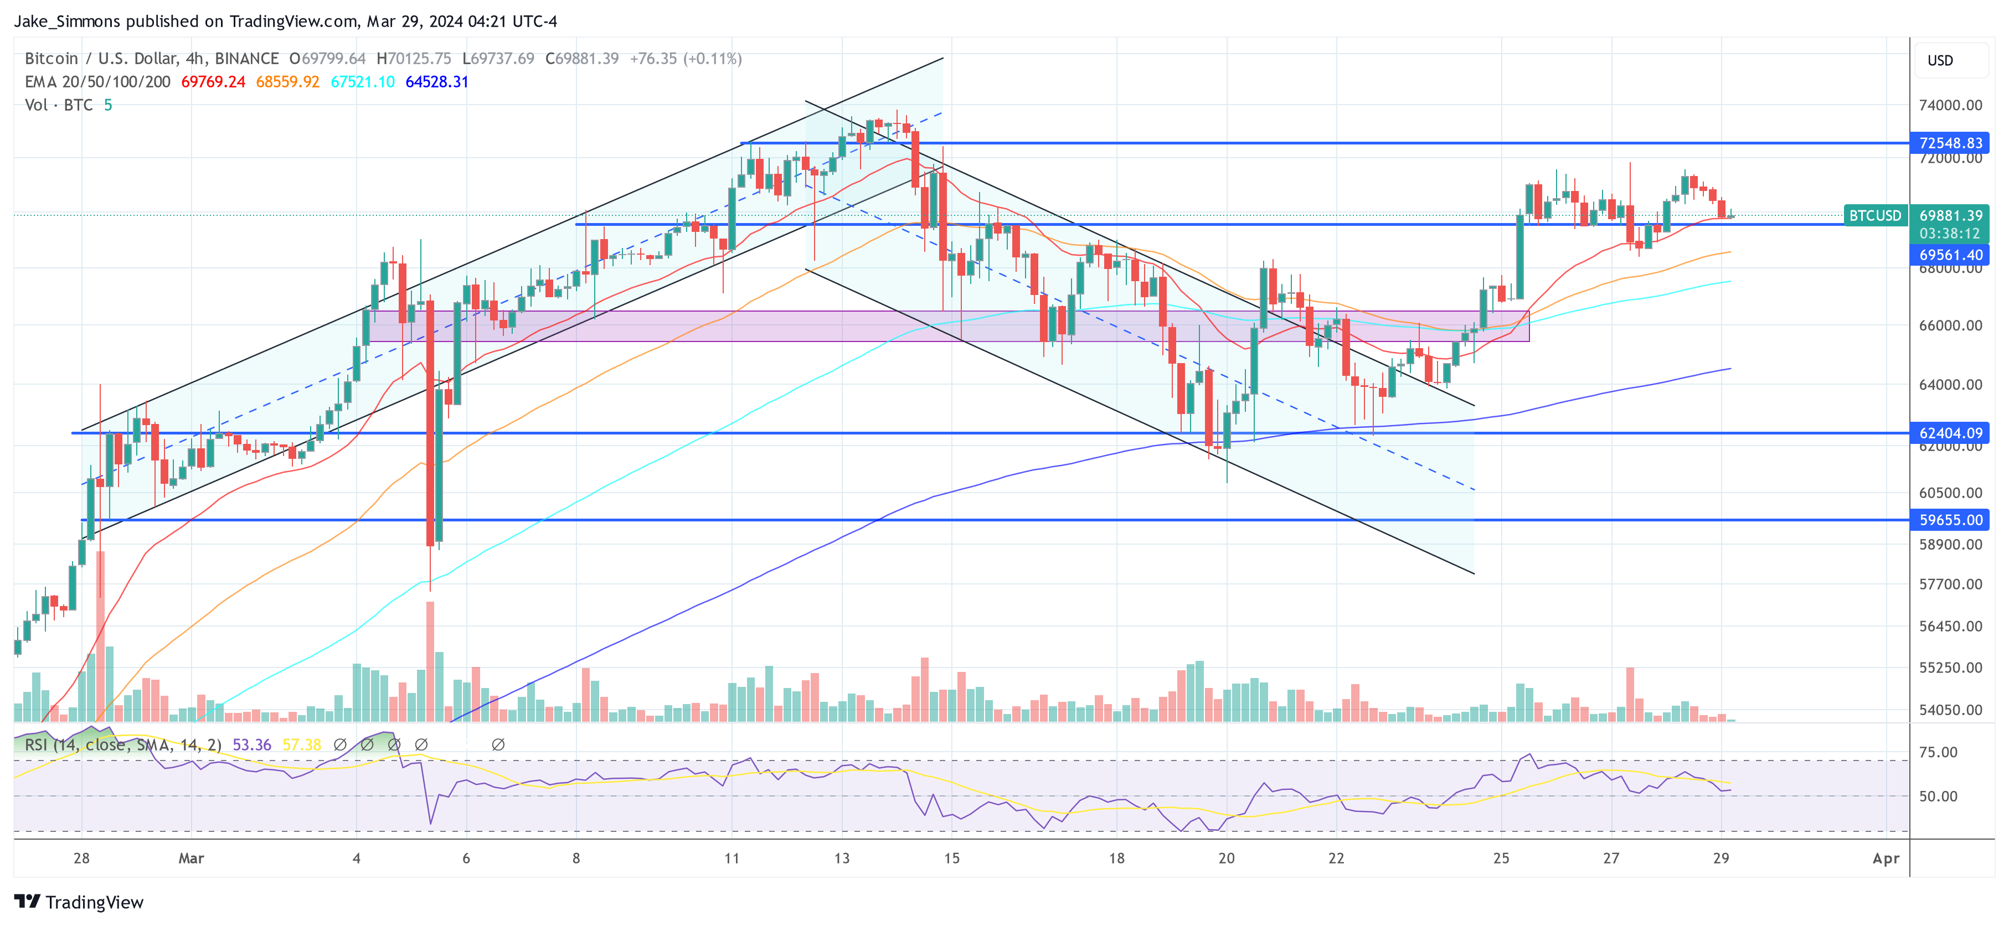Click the high value H70125.75
2009x926 pixels.
tap(413, 59)
